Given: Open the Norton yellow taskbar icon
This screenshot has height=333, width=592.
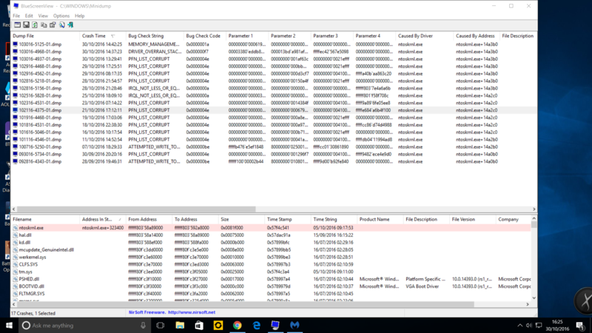Looking at the screenshot, I should pos(218,326).
